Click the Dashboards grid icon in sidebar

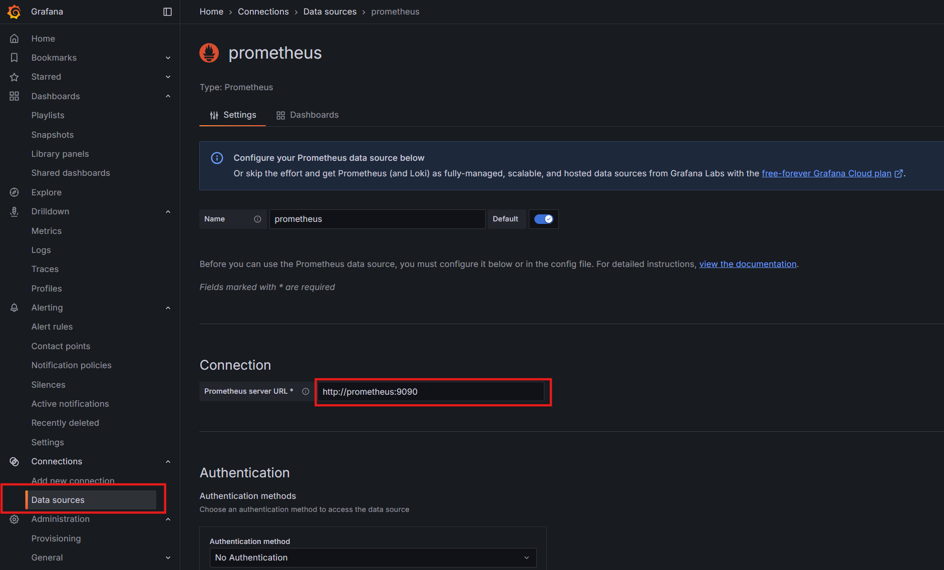(x=14, y=96)
